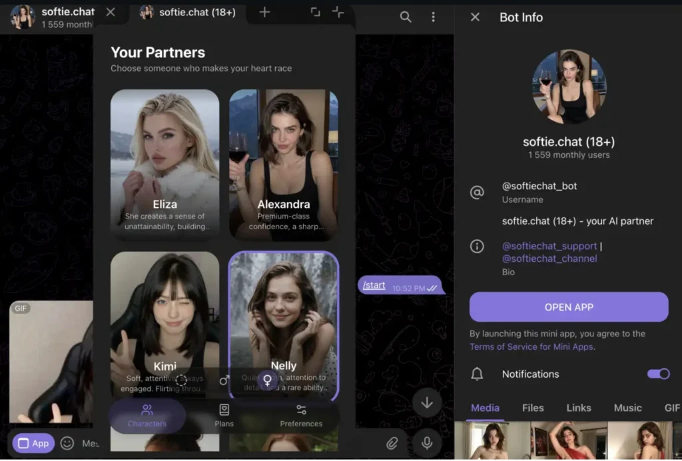Image resolution: width=682 pixels, height=461 pixels.
Task: Jump to latest message with down arrow
Action: pos(427,403)
